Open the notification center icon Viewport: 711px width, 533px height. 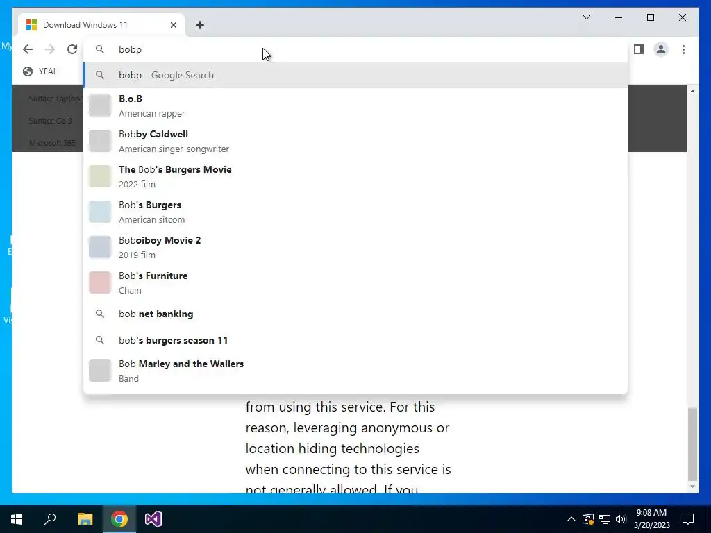pos(688,519)
